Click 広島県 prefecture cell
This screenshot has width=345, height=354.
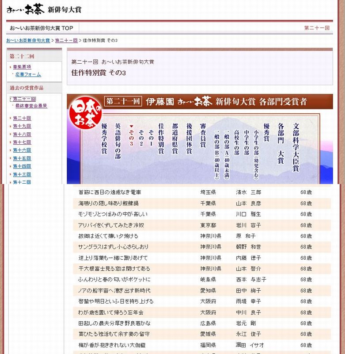(208, 323)
